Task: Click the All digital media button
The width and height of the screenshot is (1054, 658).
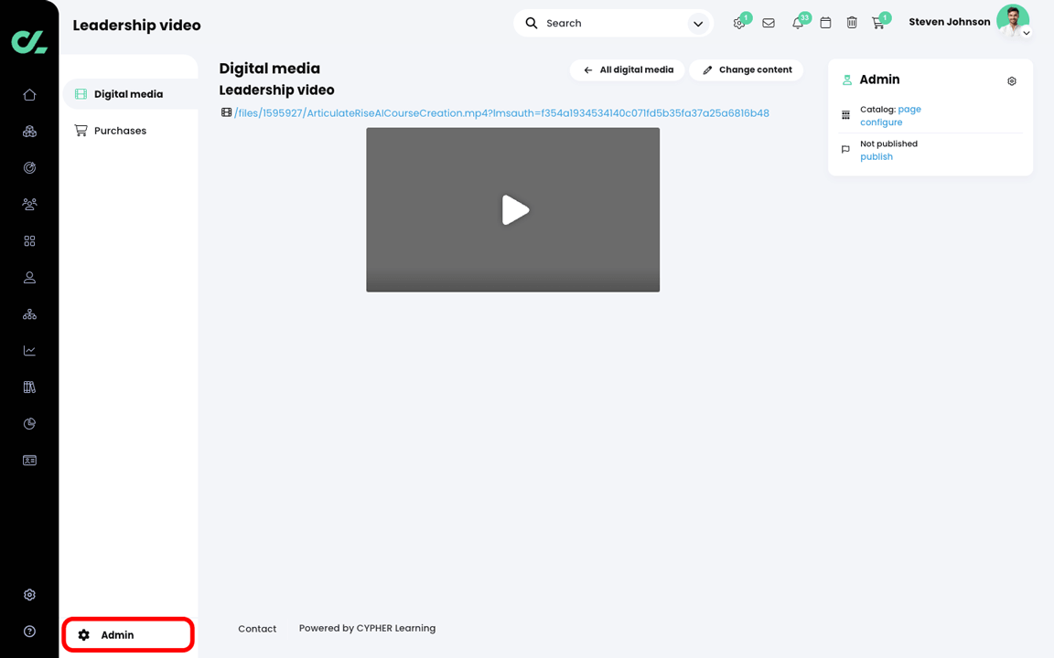Action: coord(627,69)
